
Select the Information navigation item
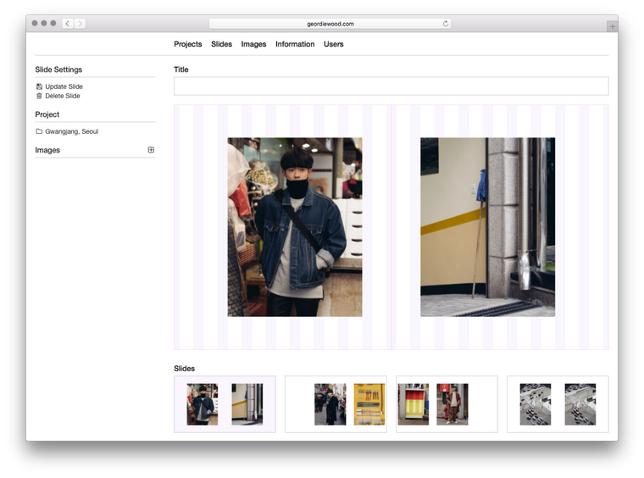[295, 44]
